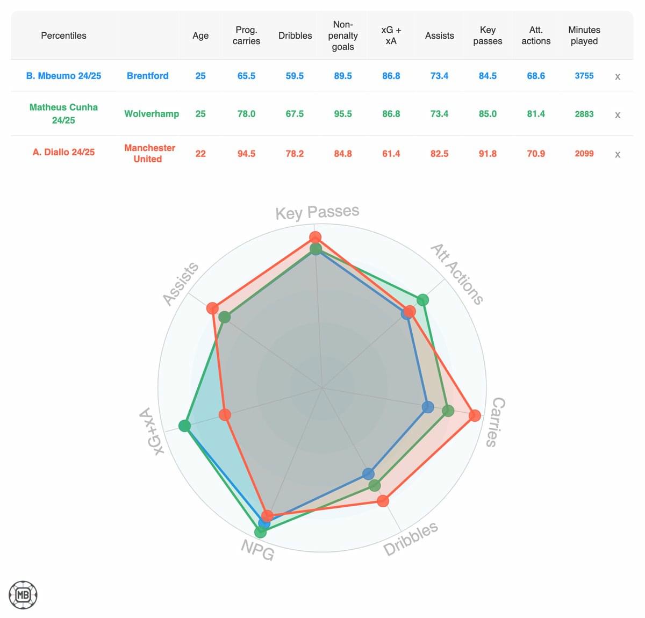
Task: Select the Brentford team link
Action: (147, 76)
